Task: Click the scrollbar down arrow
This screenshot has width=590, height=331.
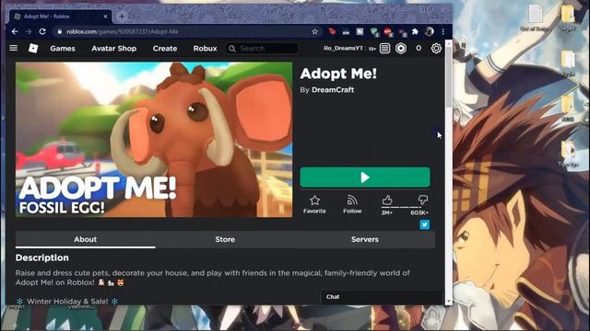Action: pyautogui.click(x=449, y=302)
